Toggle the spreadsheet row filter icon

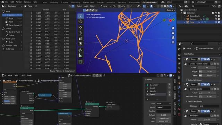pos(73,6)
